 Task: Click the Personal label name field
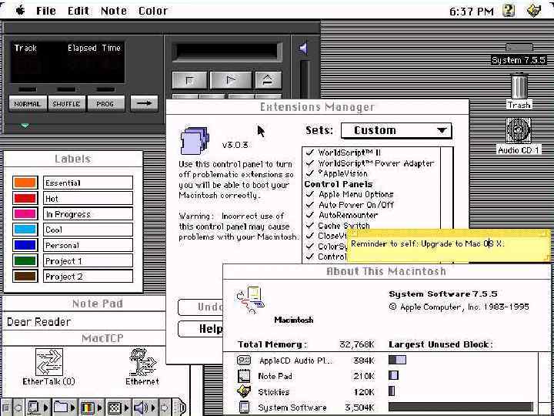(88, 245)
